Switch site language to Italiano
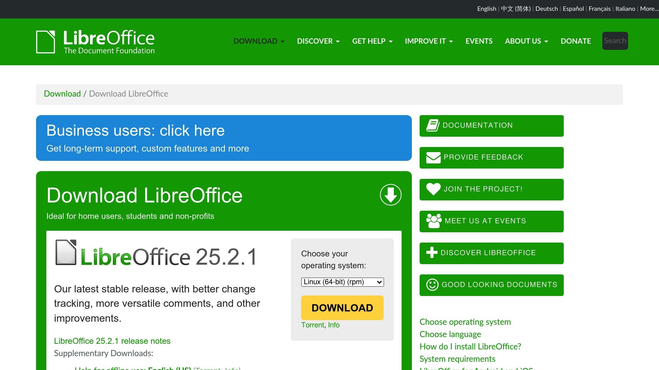Screen dimensions: 659x370 click(x=625, y=9)
